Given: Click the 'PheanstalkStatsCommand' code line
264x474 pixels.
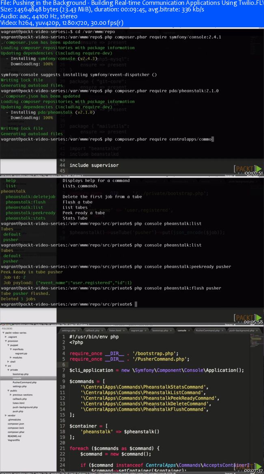Looking at the screenshot, I should tap(144, 387).
